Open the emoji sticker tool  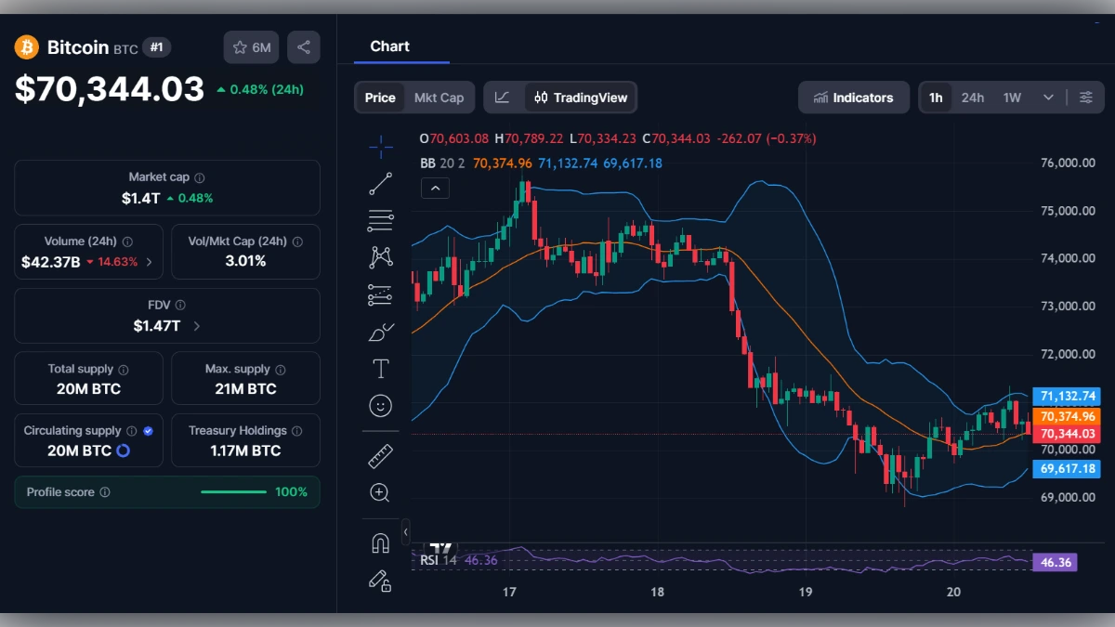[x=380, y=405]
